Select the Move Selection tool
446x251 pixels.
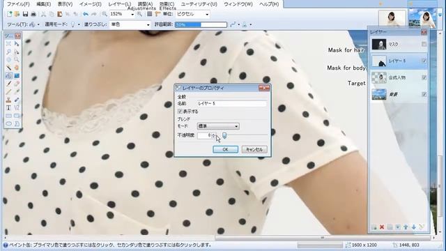click(x=17, y=52)
